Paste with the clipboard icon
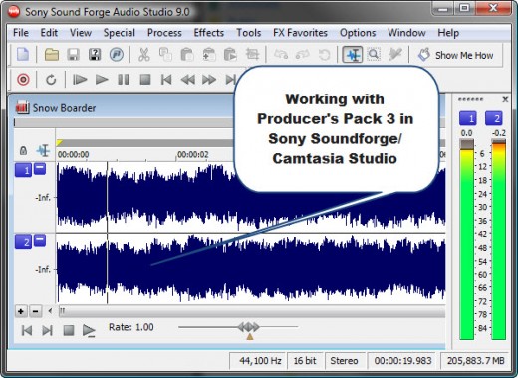This screenshot has width=518, height=378. tap(187, 54)
